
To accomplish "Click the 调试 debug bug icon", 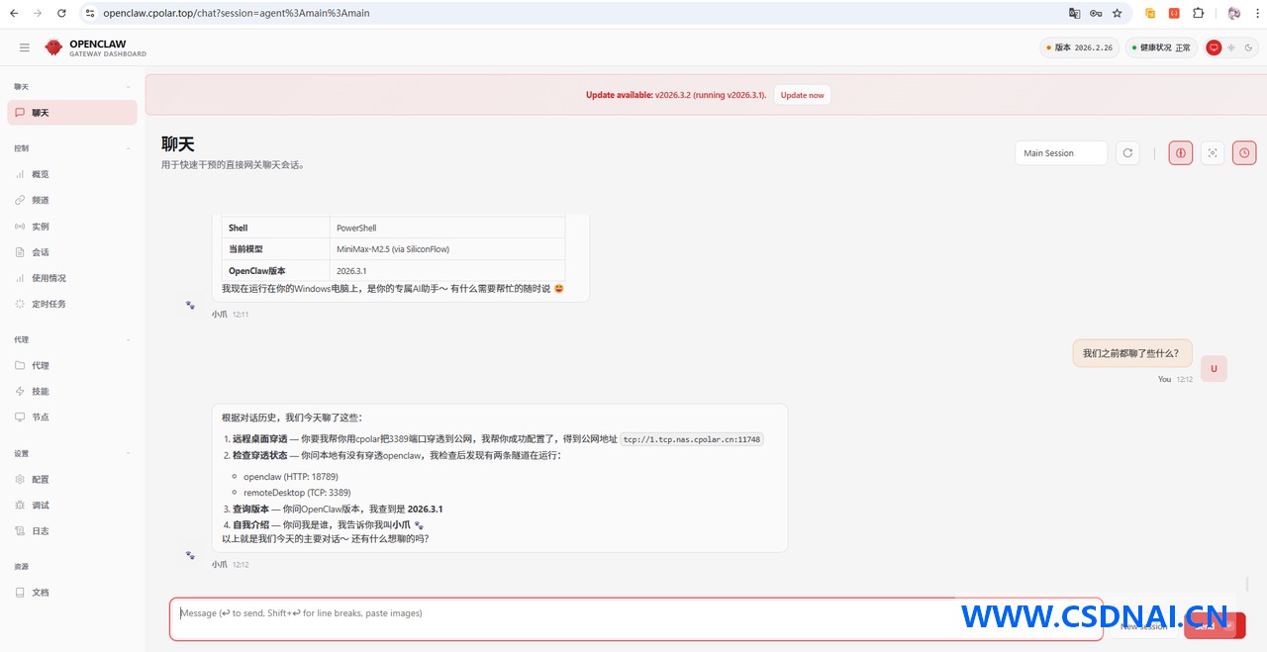I will click(20, 505).
